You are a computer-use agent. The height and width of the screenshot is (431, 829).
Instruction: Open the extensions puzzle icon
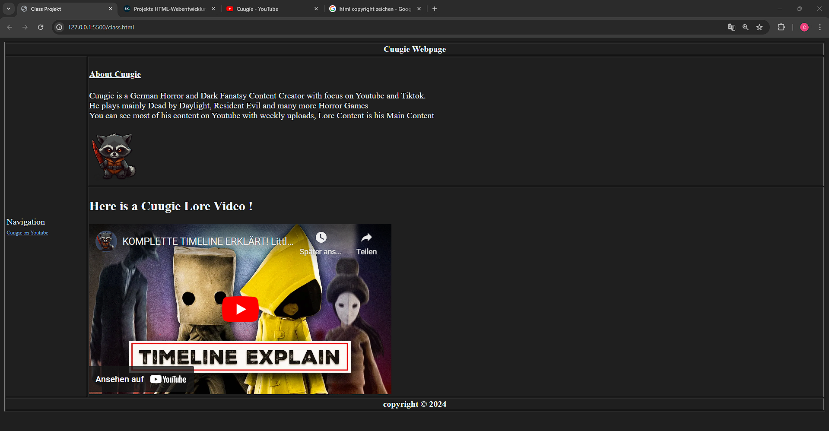[781, 27]
